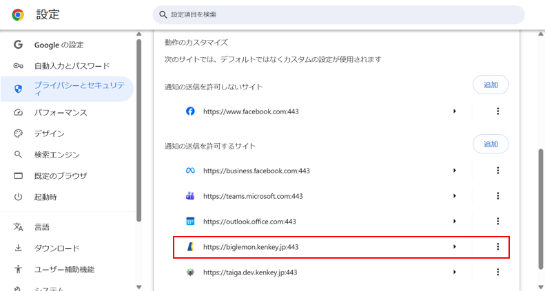This screenshot has width=545, height=291.
Task: Click the main page scroll up arrow
Action: coord(540,34)
